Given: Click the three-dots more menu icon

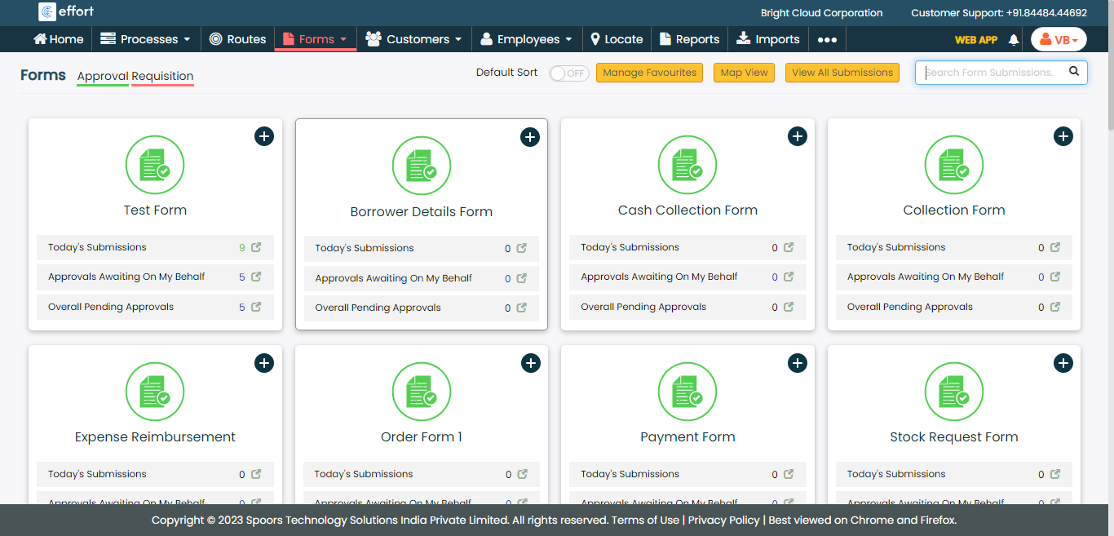Looking at the screenshot, I should point(827,39).
